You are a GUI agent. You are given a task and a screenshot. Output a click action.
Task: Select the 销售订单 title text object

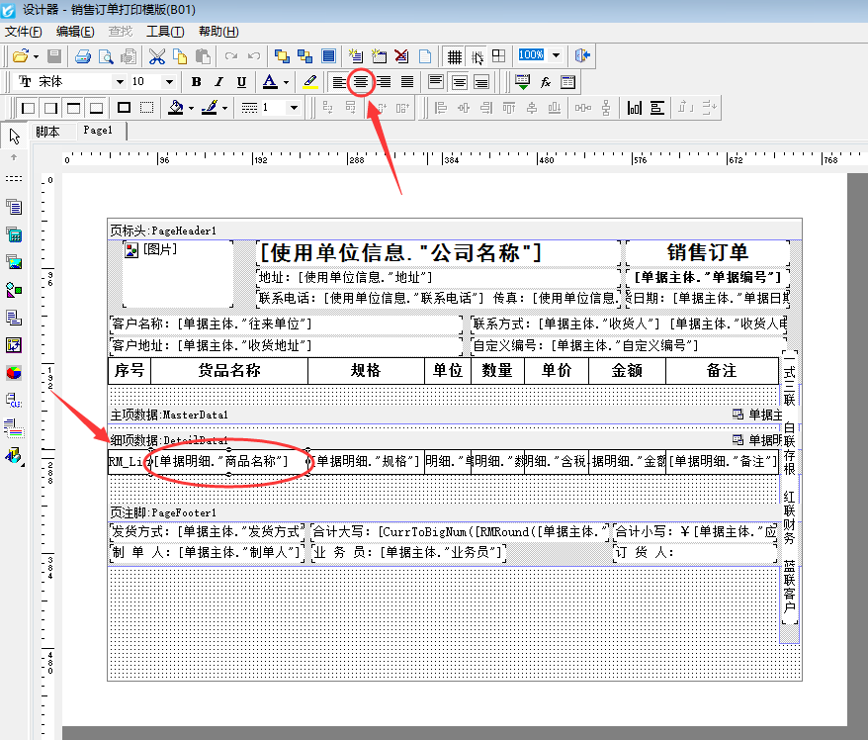(x=707, y=252)
